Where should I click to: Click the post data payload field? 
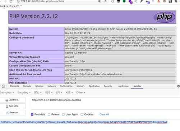[84, 122]
